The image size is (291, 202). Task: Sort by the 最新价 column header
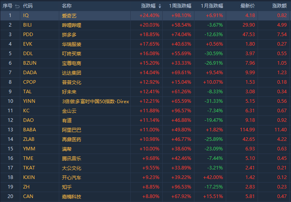(248, 6)
